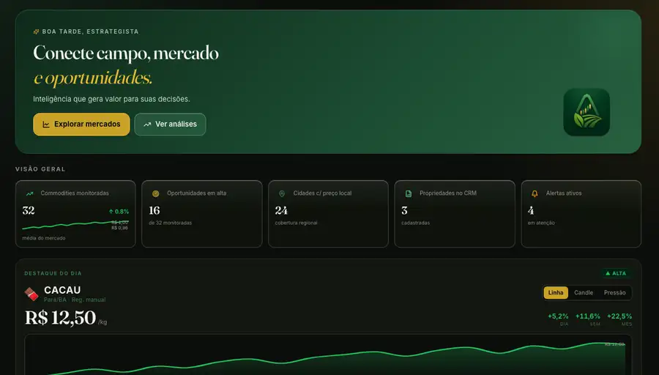The width and height of the screenshot is (659, 375).
Task: Switch to the Candle chart view
Action: (584, 292)
